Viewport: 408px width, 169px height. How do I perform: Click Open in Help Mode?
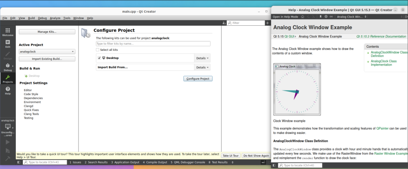pos(285,17)
